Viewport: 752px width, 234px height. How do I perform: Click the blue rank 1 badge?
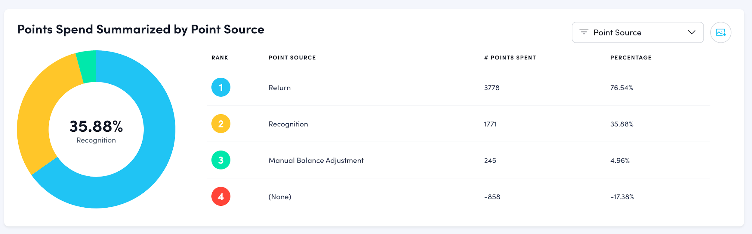coord(221,87)
